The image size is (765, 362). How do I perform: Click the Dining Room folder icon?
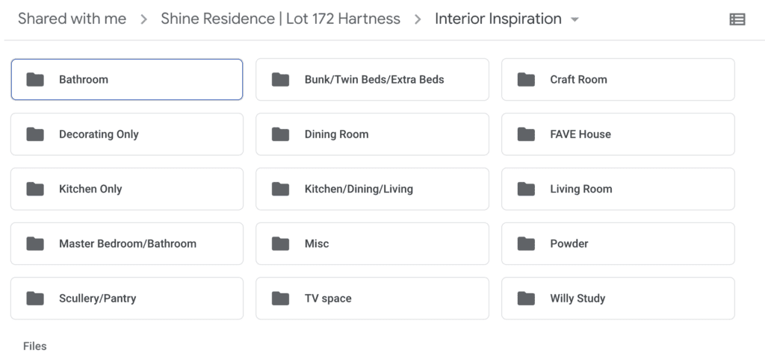280,134
